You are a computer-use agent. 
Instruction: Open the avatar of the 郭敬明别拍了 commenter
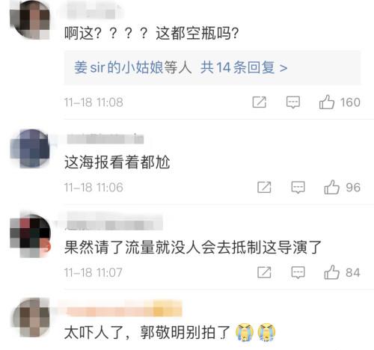pos(31,318)
